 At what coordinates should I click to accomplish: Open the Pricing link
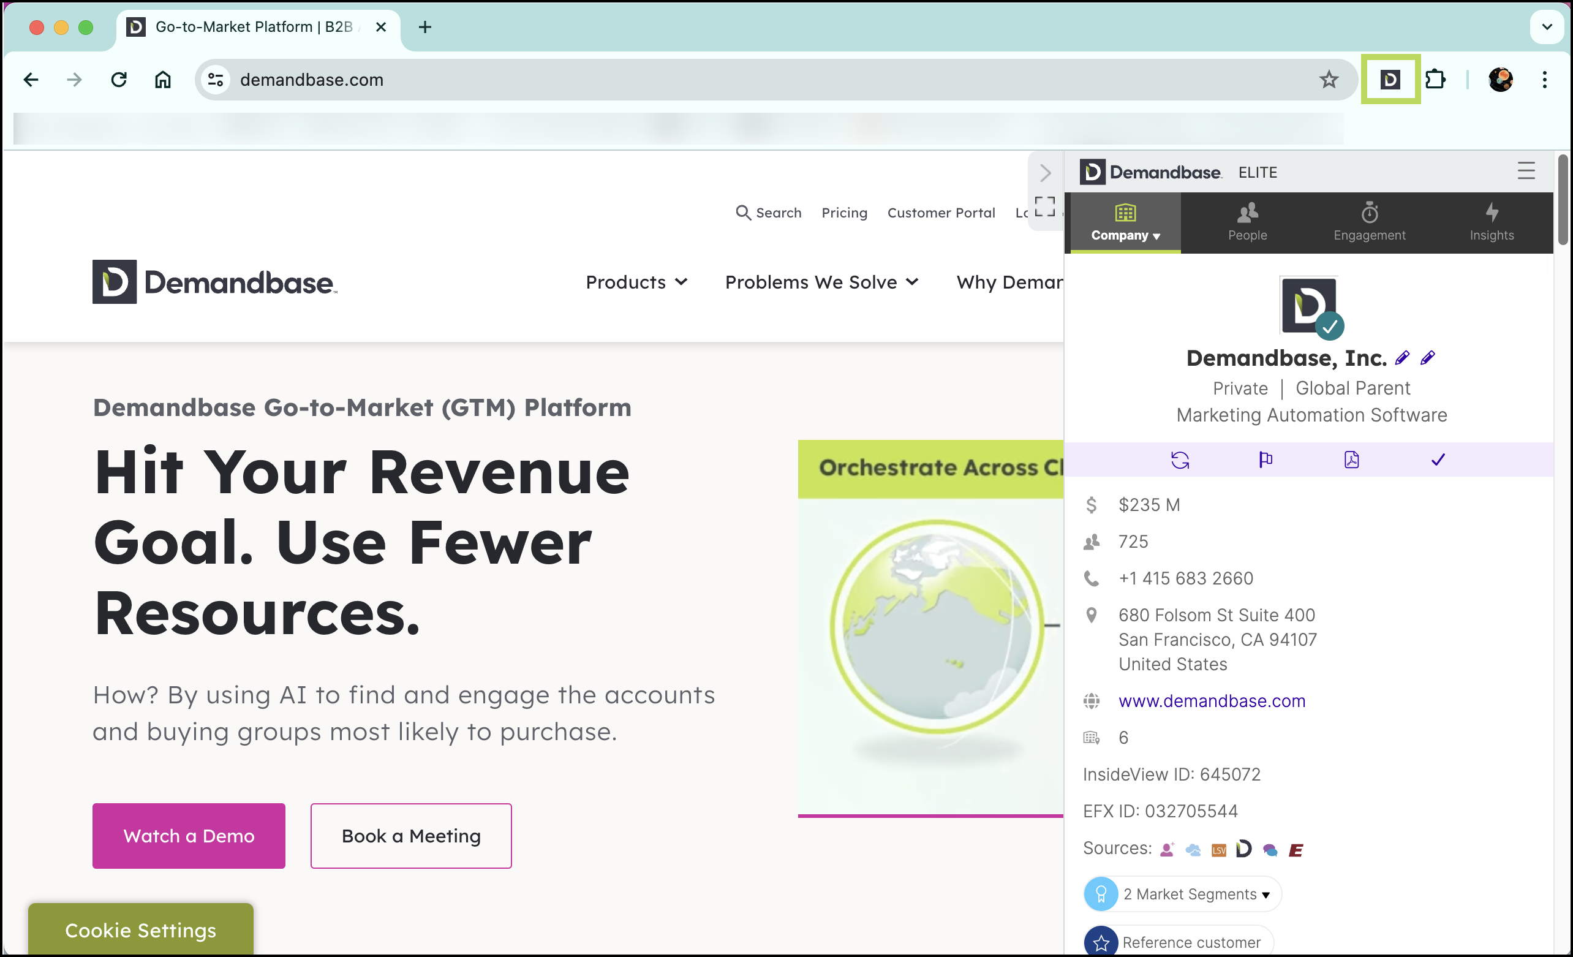[844, 213]
